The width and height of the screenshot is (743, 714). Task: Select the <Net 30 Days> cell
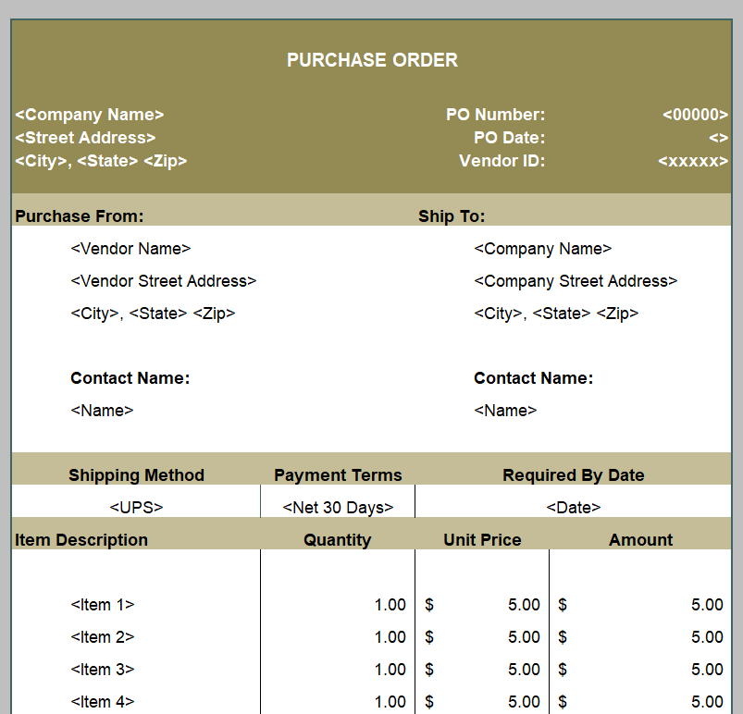click(338, 508)
